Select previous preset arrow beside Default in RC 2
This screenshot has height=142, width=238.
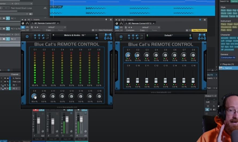[x=147, y=35]
